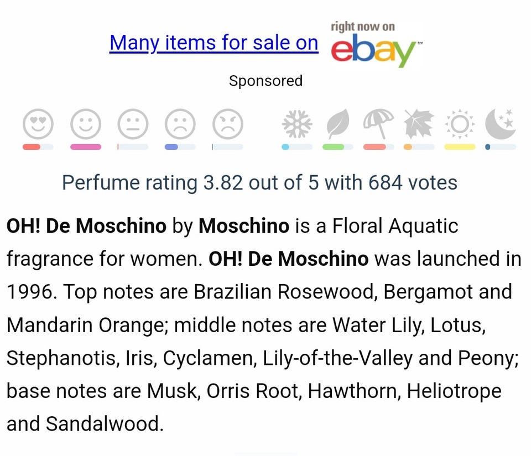Select the smiling like rating face
The height and width of the screenshot is (456, 531).
click(x=86, y=124)
